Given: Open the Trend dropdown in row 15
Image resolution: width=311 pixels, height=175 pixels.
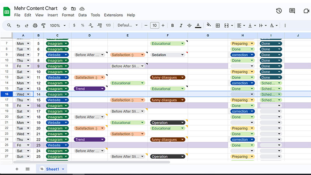Looking at the screenshot, I should [x=102, y=89].
